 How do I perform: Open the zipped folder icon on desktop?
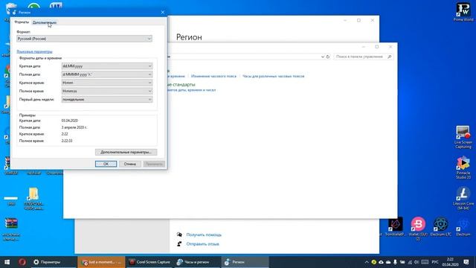pos(33,199)
